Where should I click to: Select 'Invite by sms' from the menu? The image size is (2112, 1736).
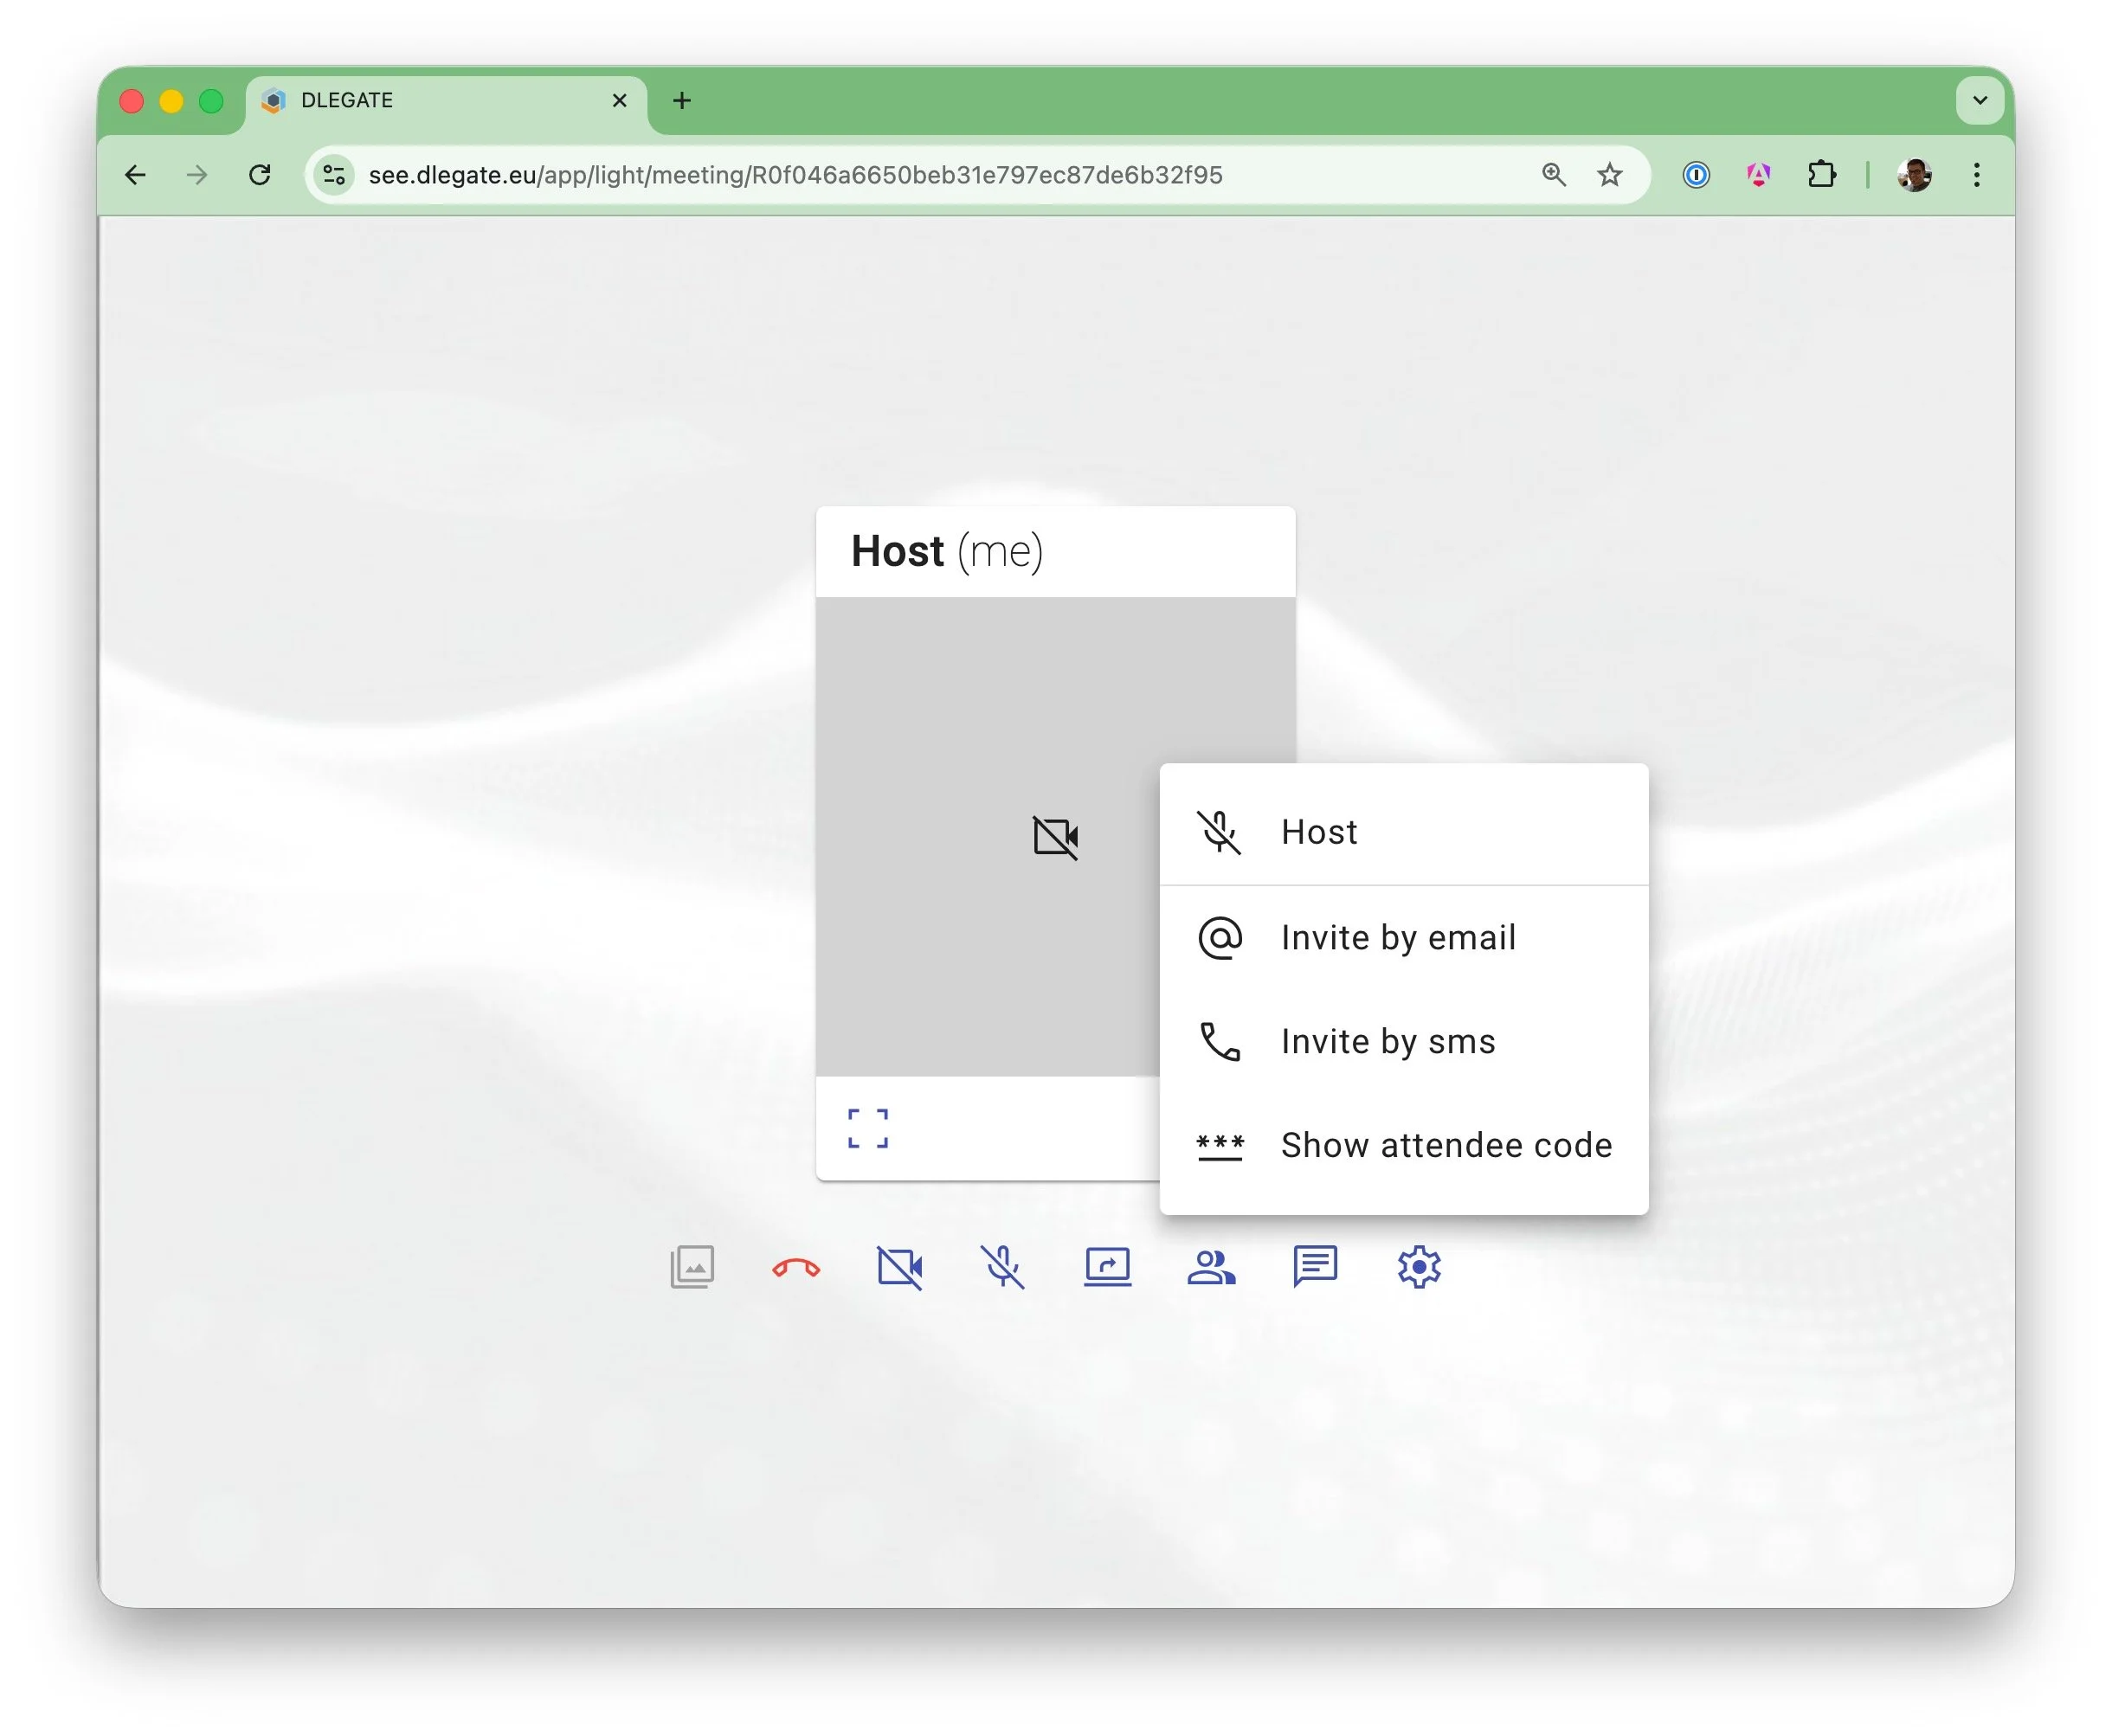[x=1387, y=1041]
